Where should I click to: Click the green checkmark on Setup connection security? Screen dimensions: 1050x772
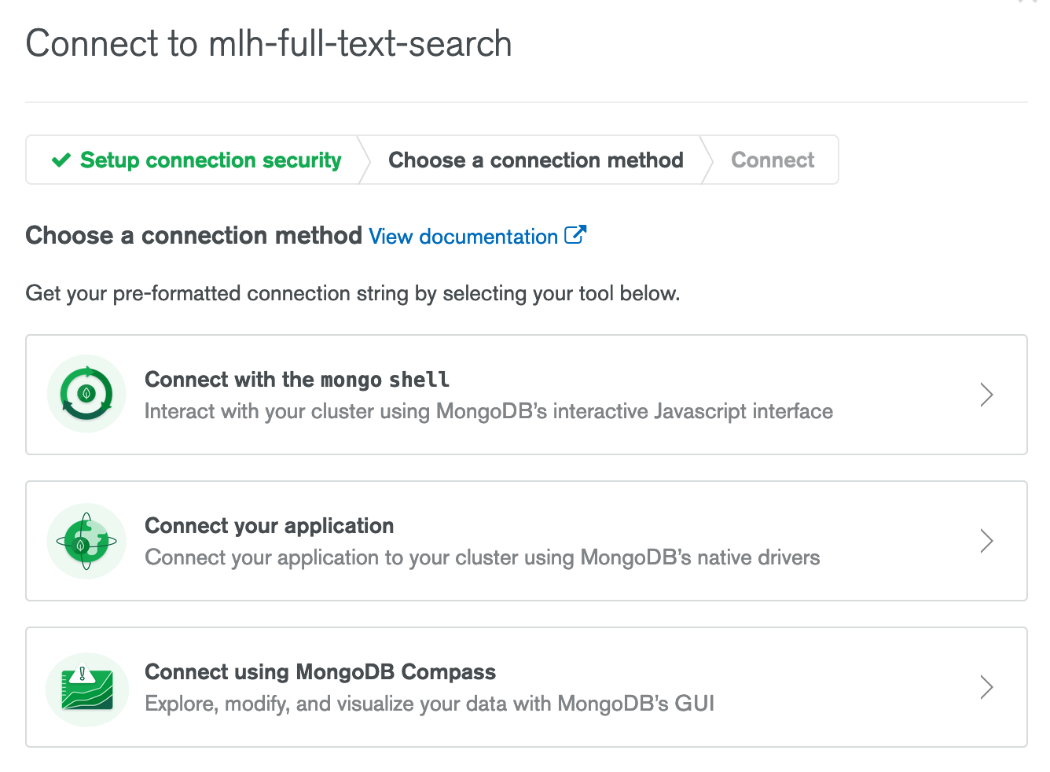[61, 160]
